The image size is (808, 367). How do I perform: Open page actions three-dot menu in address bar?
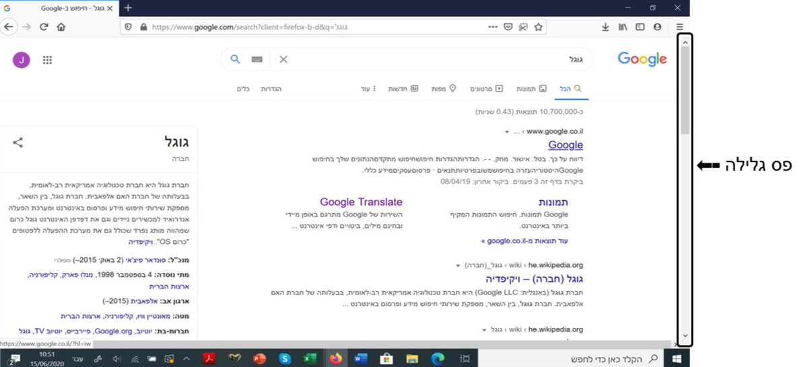(x=494, y=27)
